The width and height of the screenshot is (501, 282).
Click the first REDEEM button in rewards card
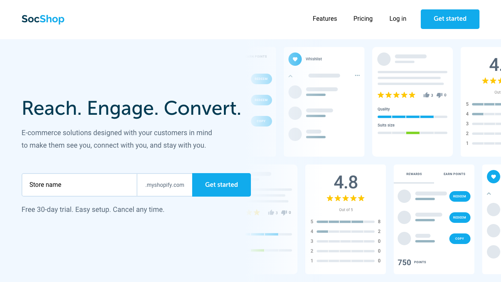tap(460, 196)
